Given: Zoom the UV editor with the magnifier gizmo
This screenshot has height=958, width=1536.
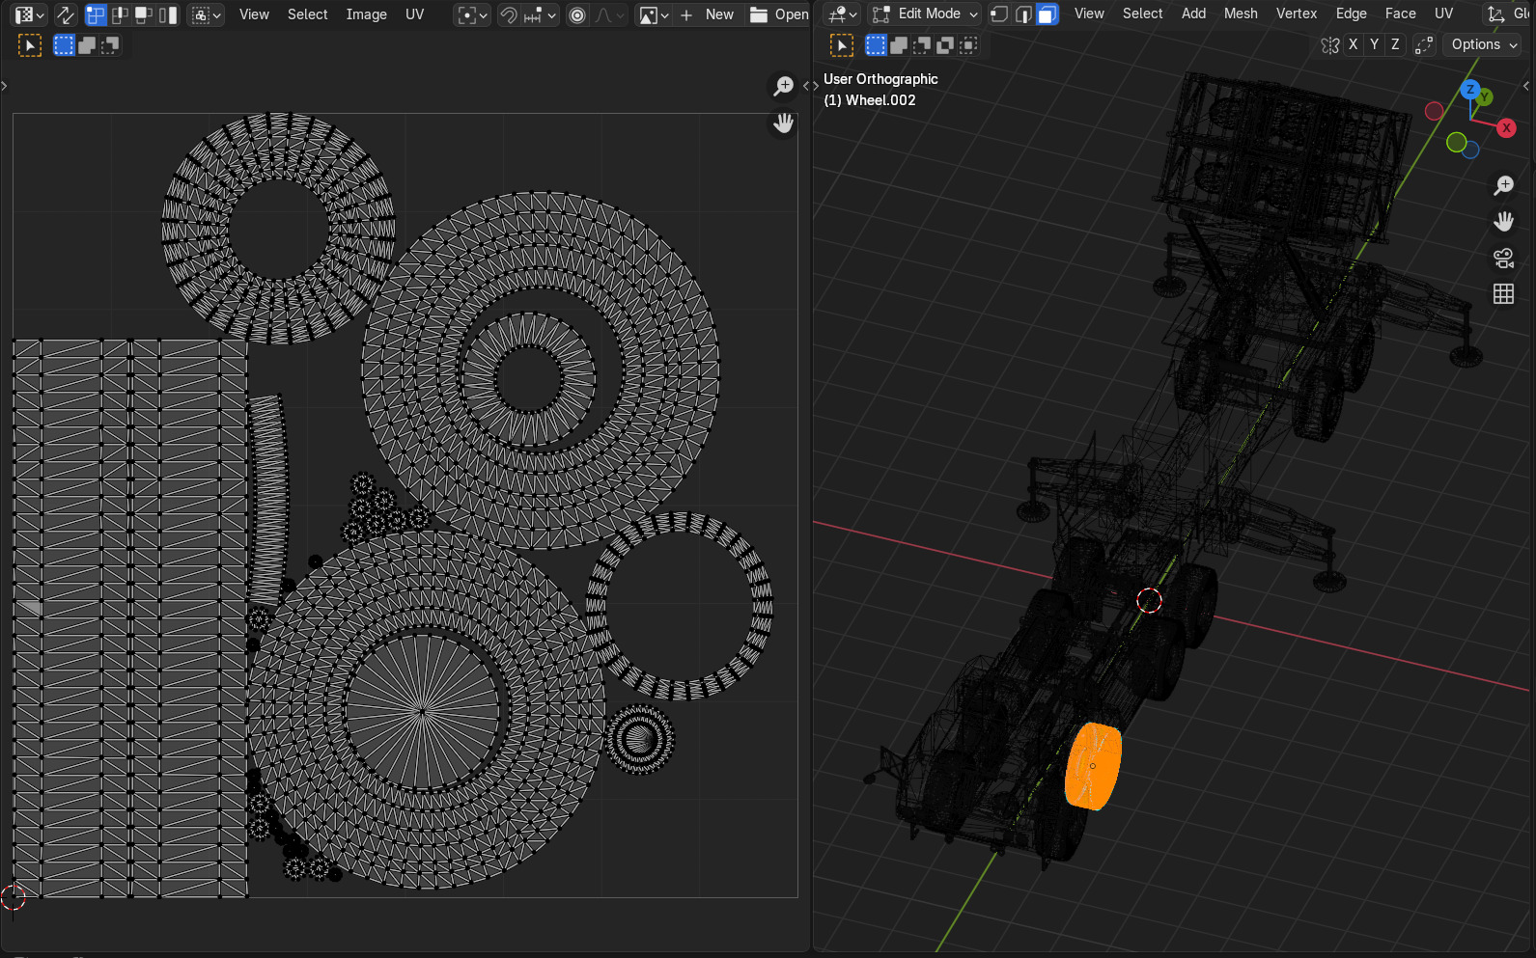Looking at the screenshot, I should (x=784, y=87).
